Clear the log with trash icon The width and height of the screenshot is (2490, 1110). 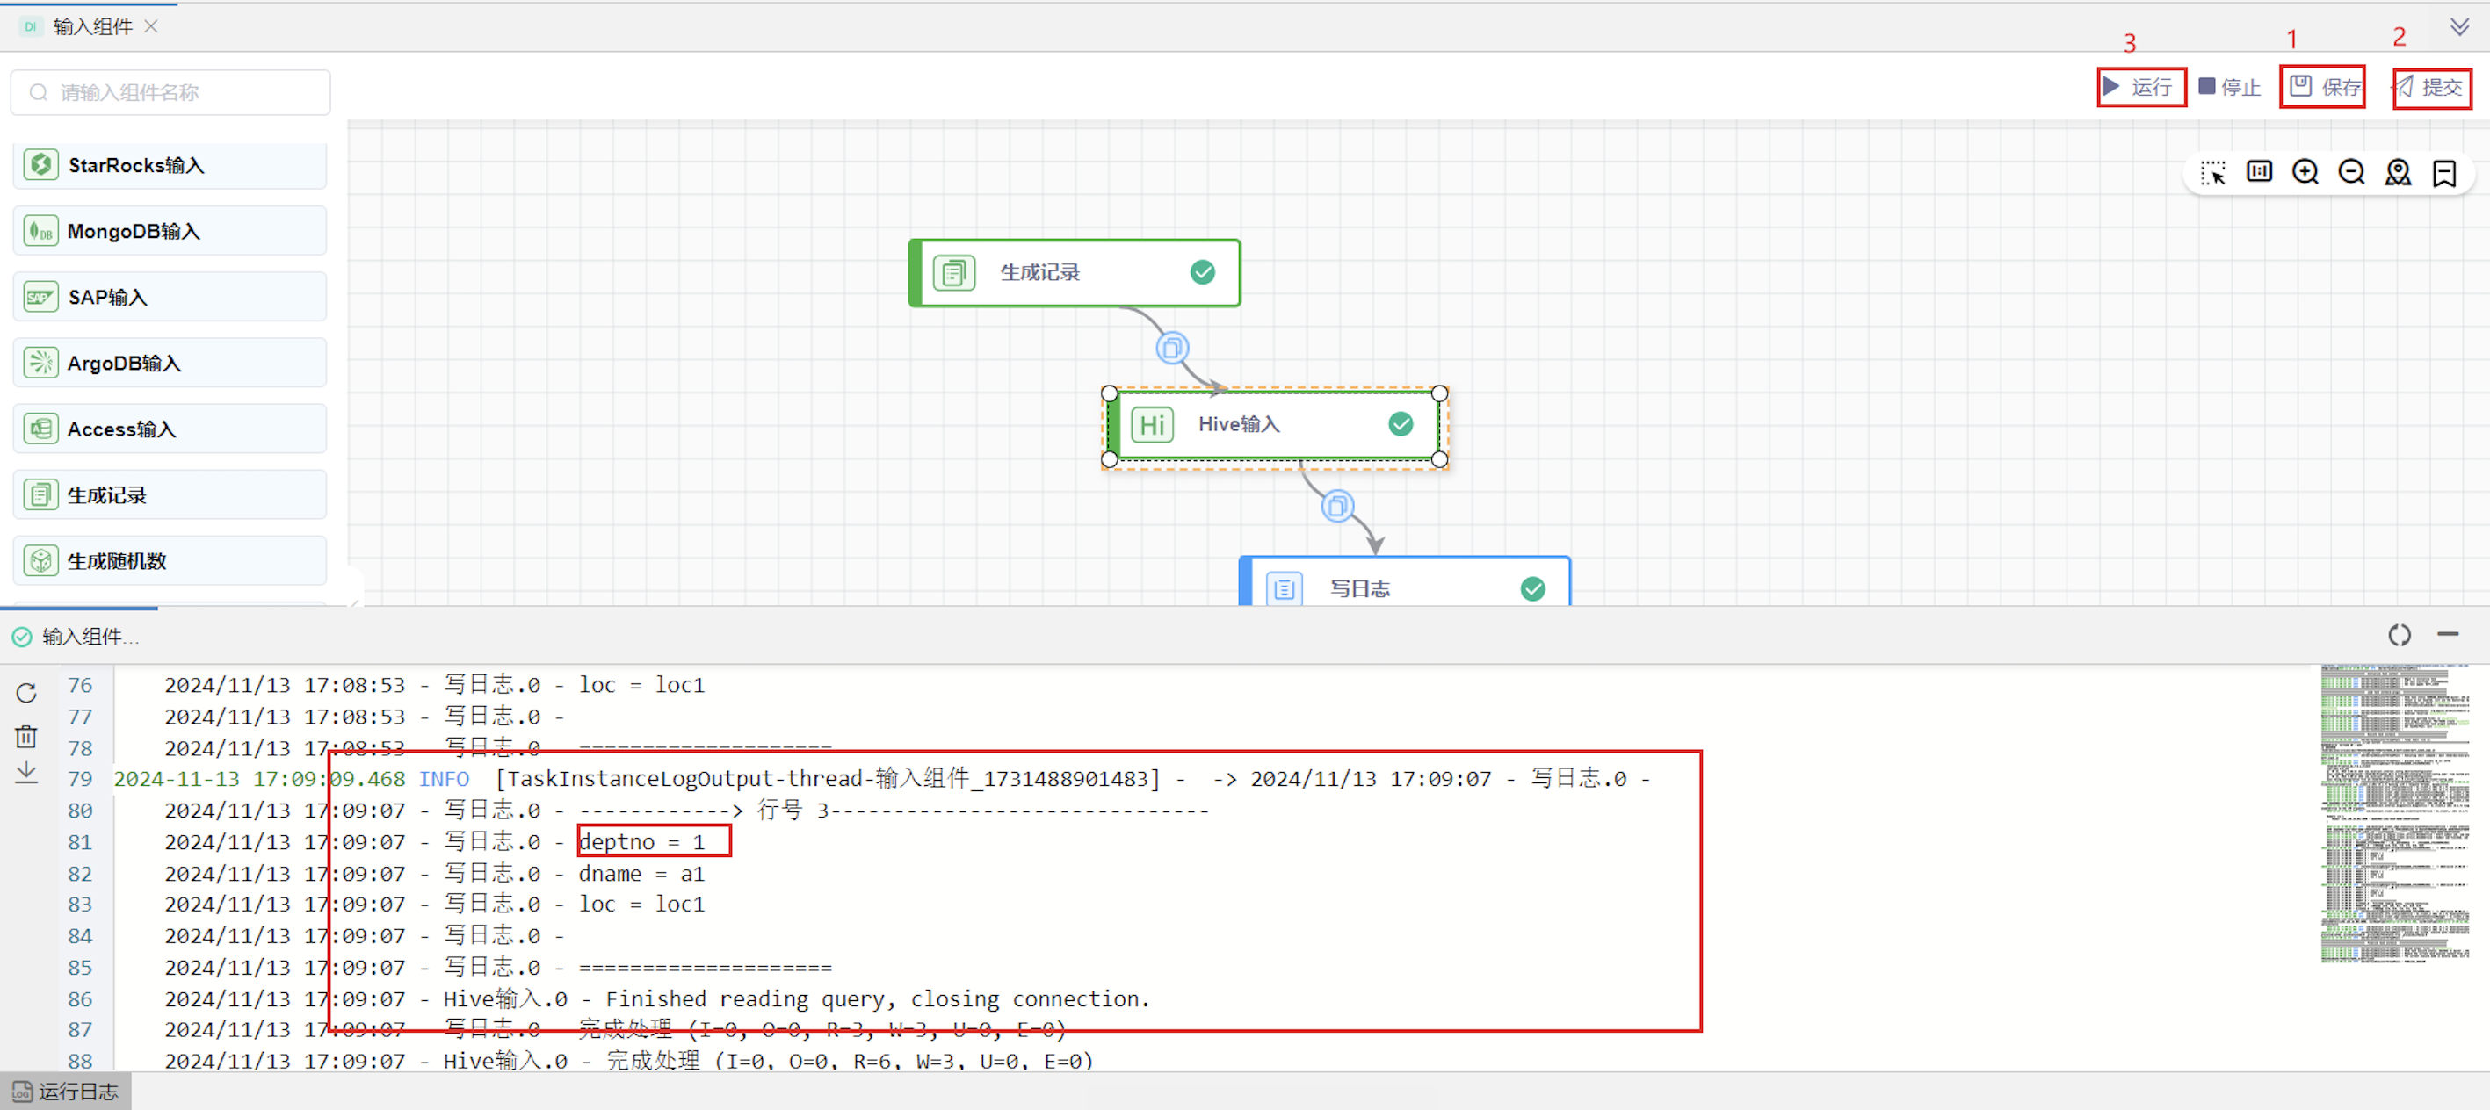pos(26,736)
